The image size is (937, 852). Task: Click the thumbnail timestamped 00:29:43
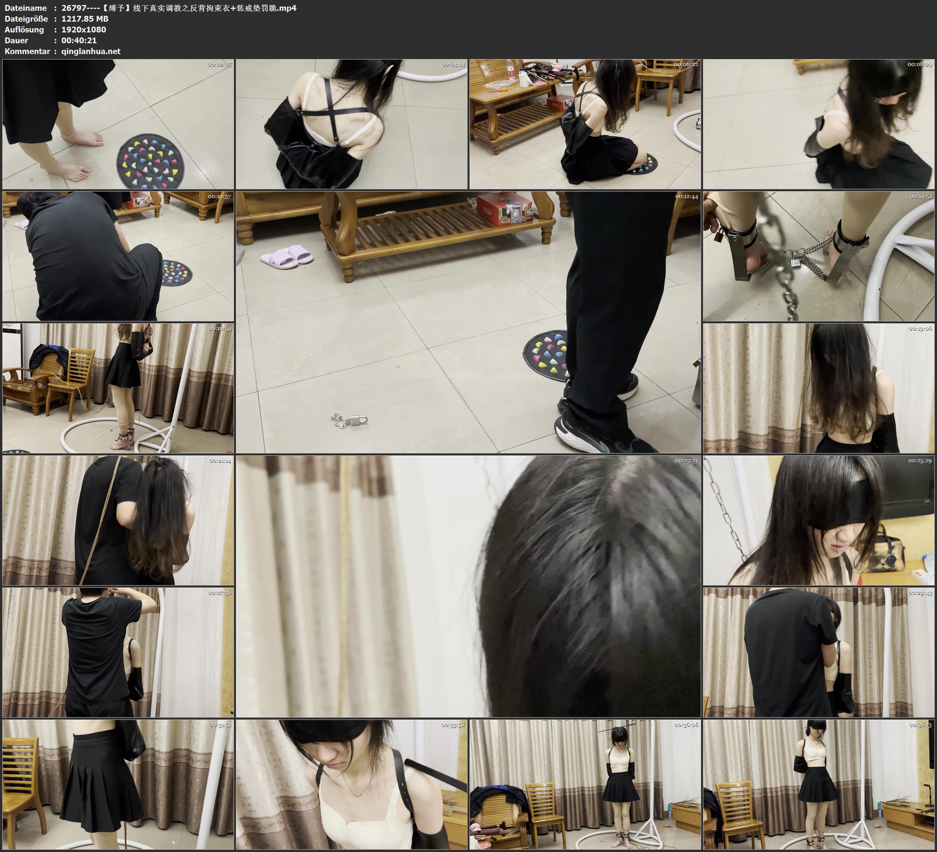point(819,652)
